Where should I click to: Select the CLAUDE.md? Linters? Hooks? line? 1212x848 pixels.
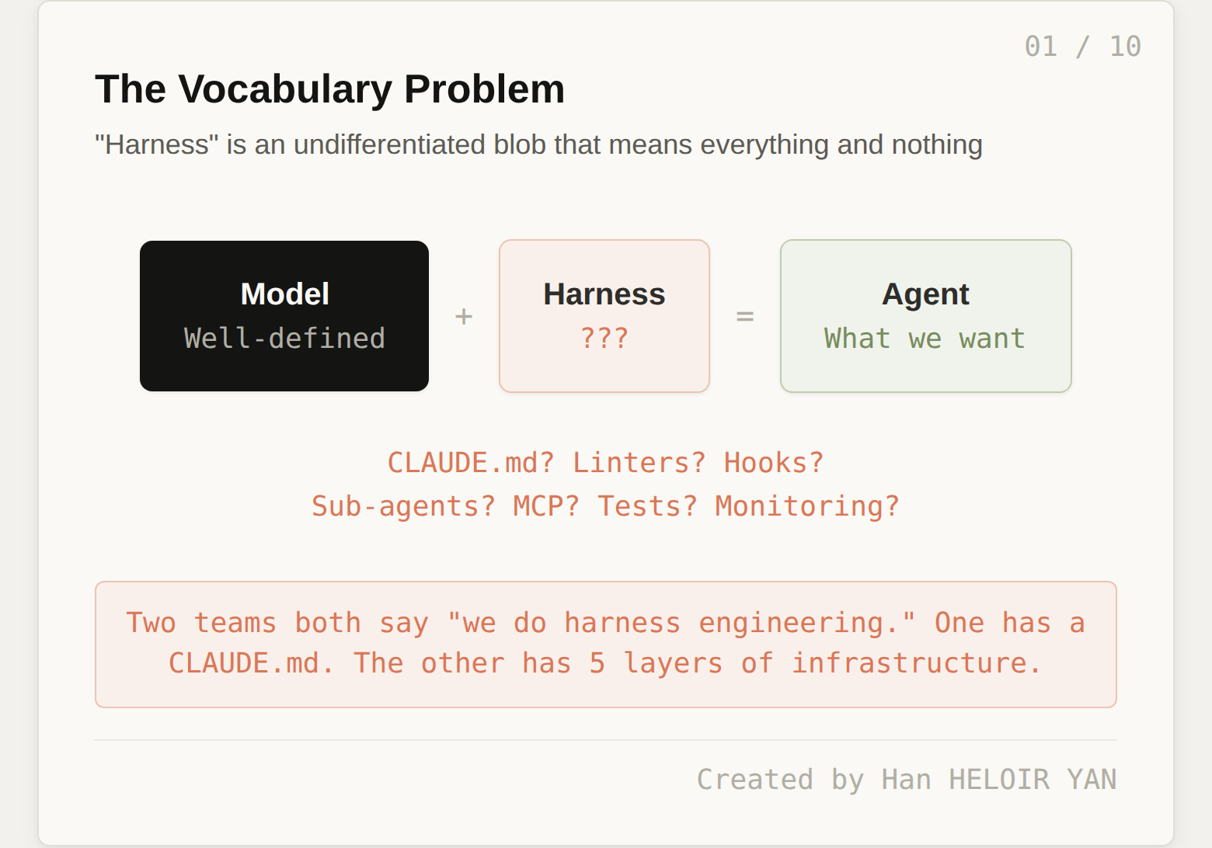604,462
